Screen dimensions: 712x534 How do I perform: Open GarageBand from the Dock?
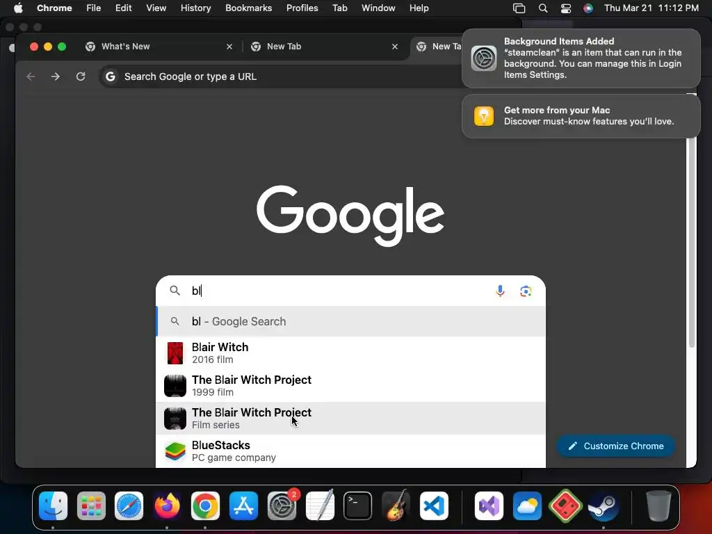(x=396, y=506)
